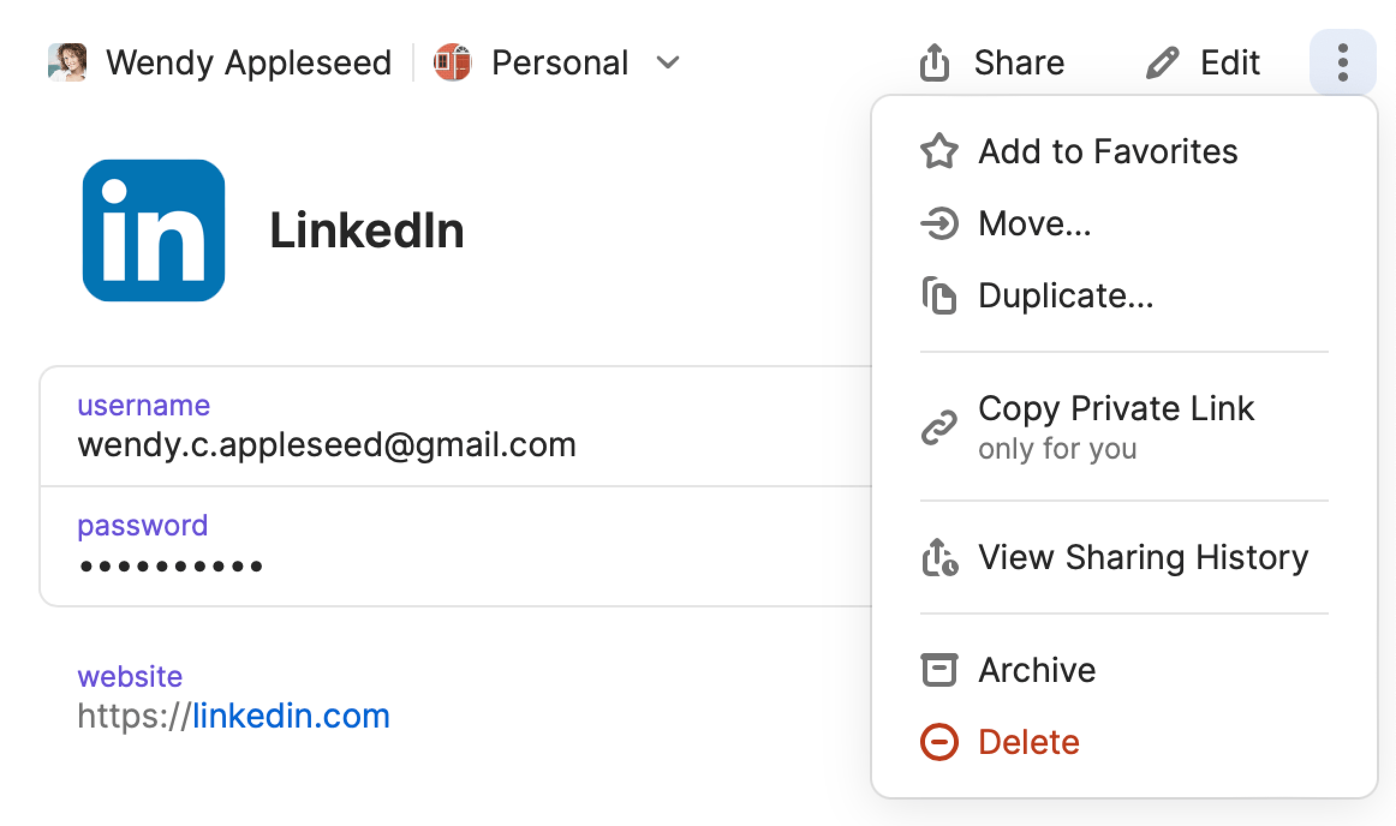Click the Share upload icon

point(934,62)
